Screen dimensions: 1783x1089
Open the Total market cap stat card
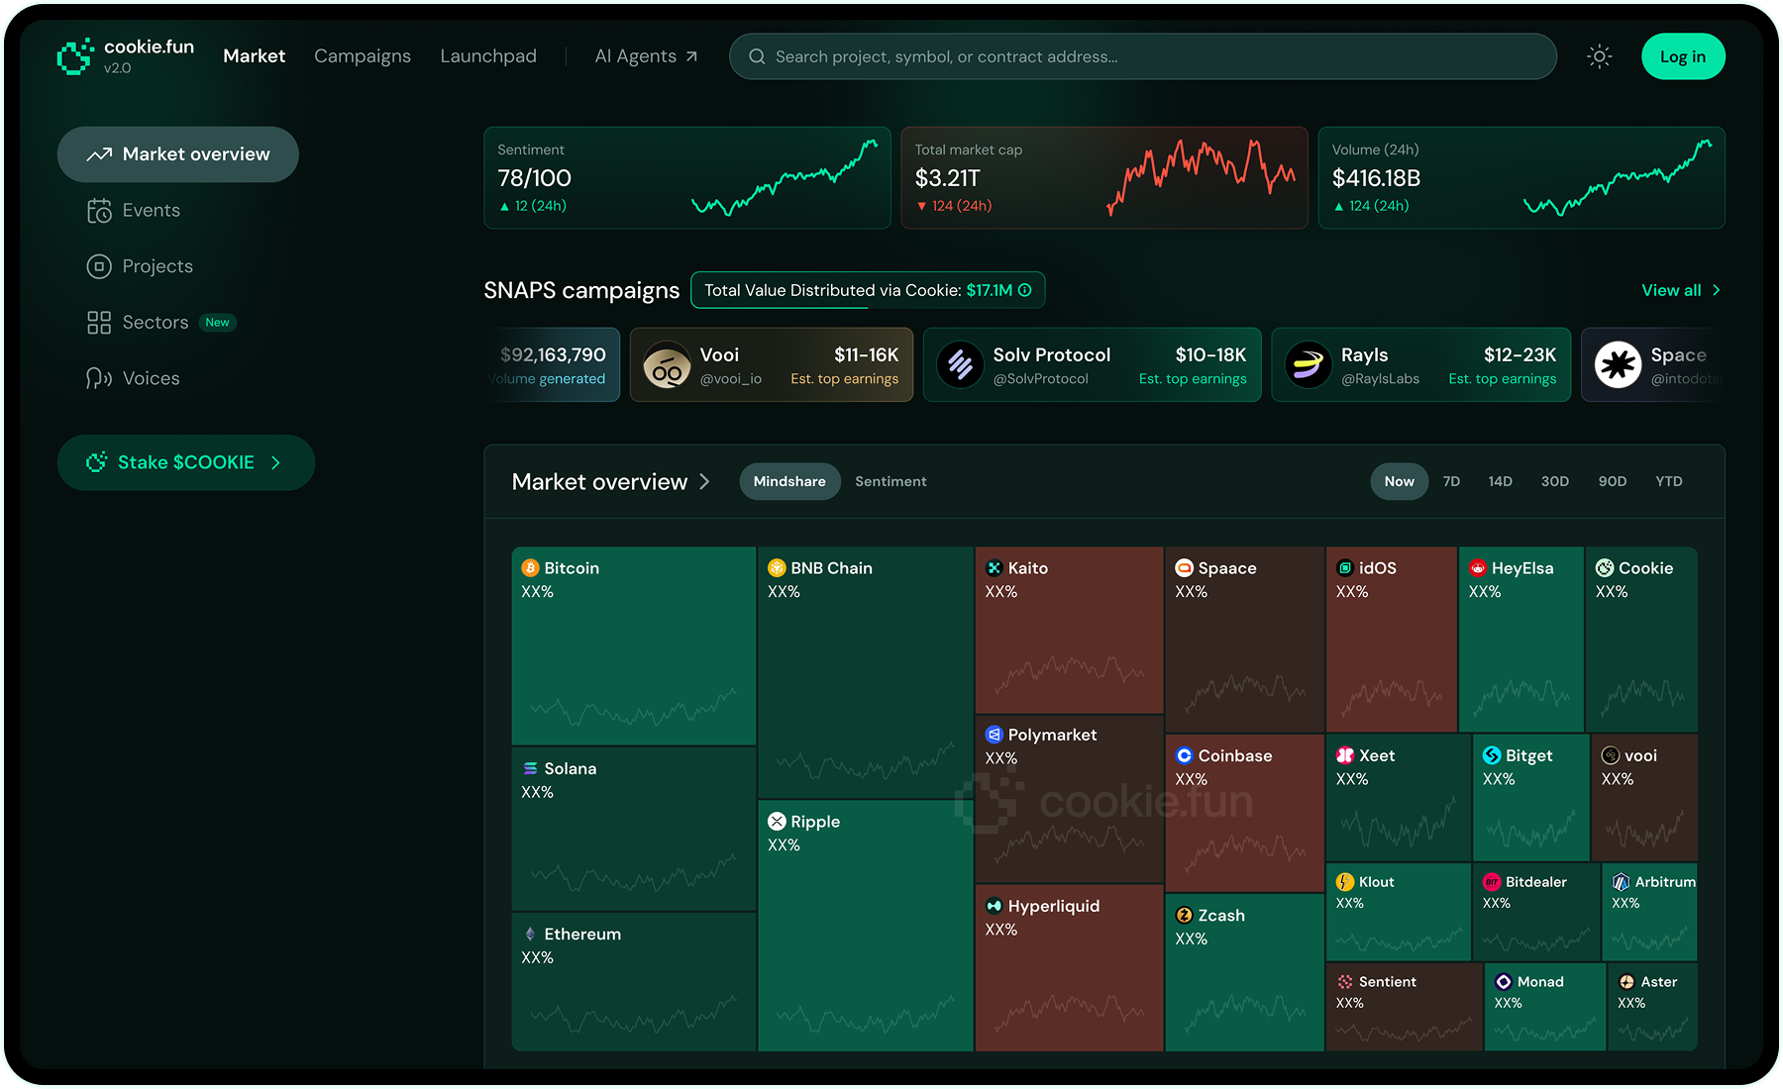(x=1104, y=178)
